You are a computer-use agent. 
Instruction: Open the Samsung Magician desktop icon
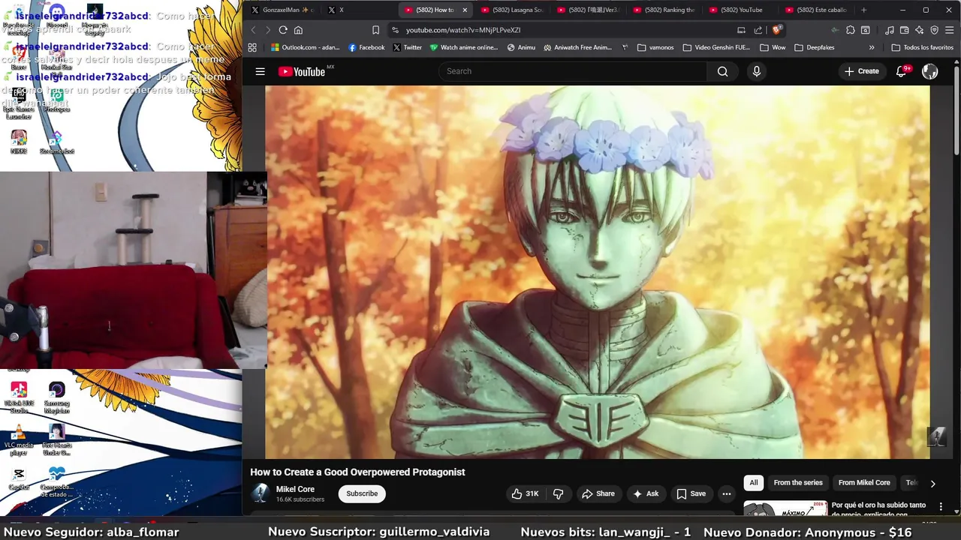(56, 397)
